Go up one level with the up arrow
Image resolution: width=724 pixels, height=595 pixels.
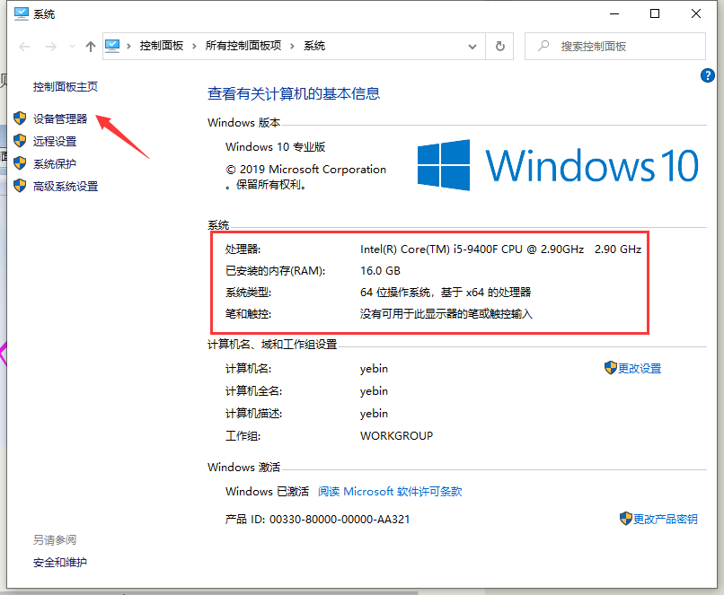(90, 47)
